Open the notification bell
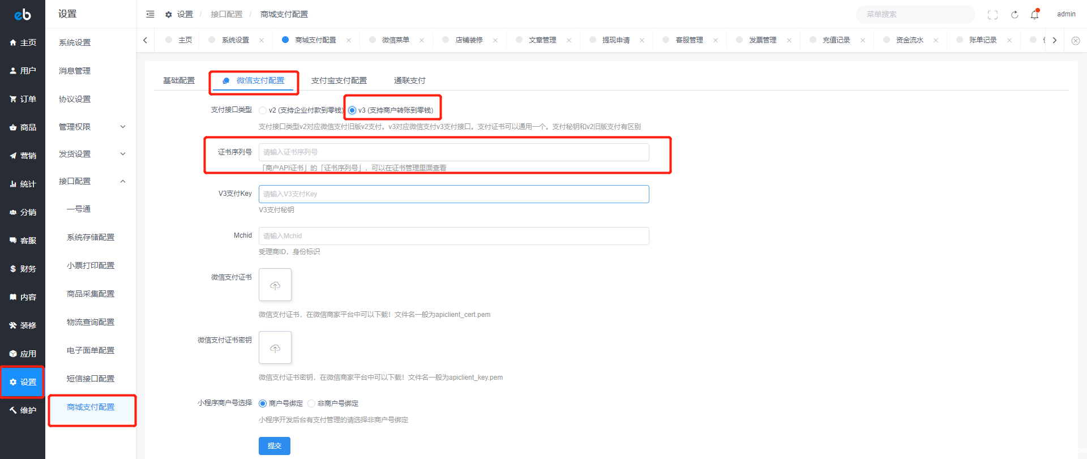The image size is (1087, 459). click(1034, 15)
